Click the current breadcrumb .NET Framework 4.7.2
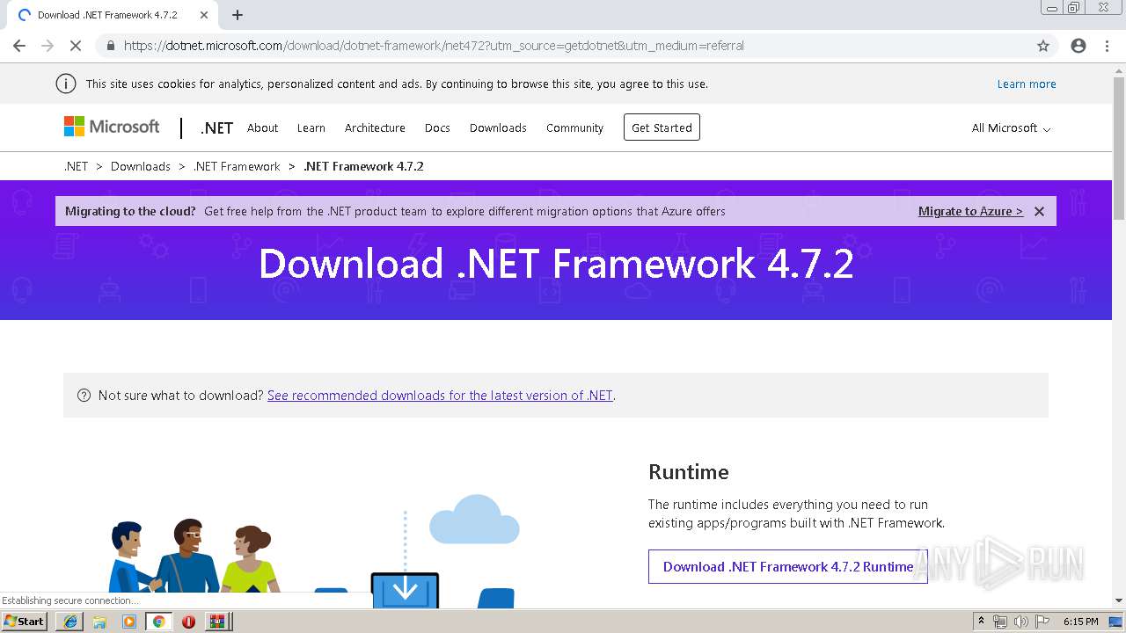Screen dimensions: 1126x633 (x=363, y=166)
